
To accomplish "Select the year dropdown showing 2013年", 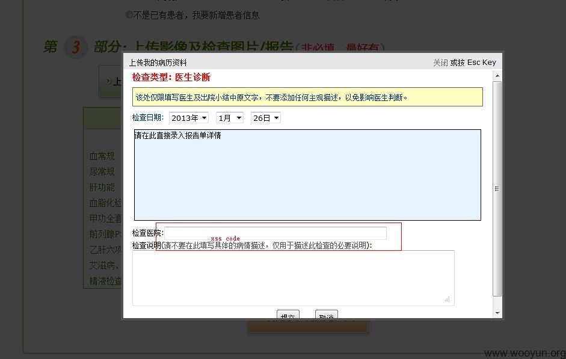I will coord(188,118).
